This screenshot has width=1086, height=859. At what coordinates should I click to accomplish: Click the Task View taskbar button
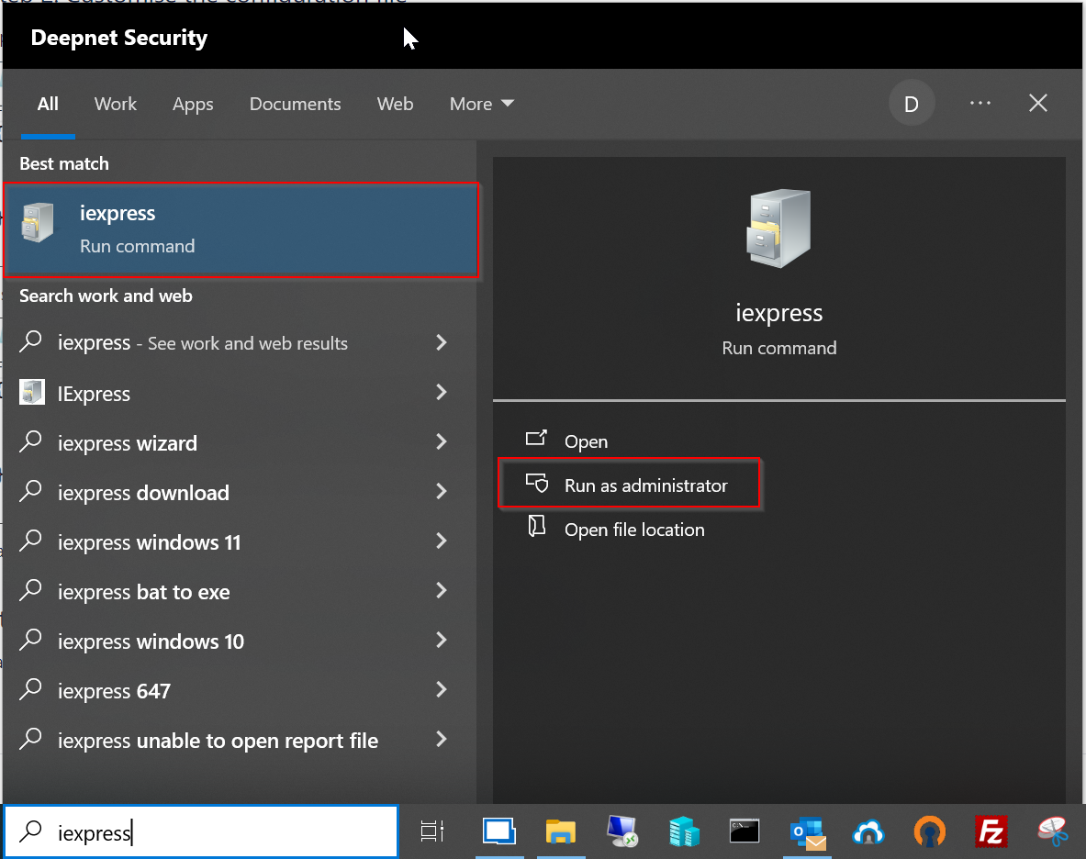click(431, 831)
